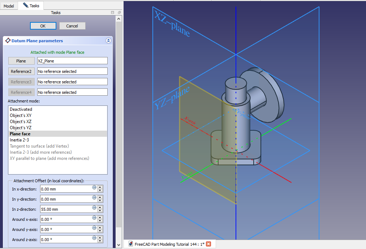Open the Tasks tab

pos(31,5)
